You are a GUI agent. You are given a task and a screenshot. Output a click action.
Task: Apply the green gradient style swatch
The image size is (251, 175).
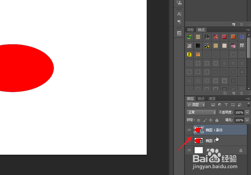189,37
